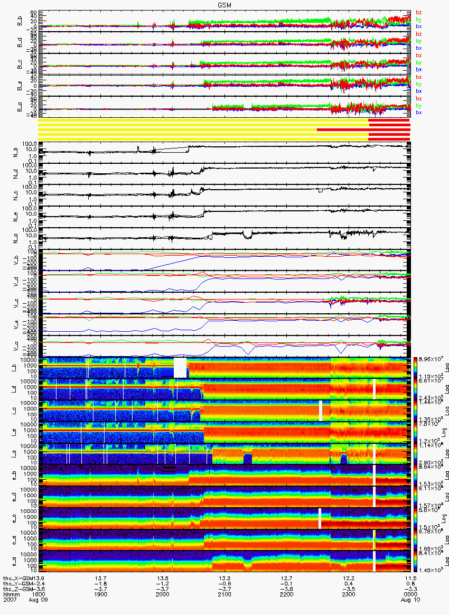Select the bx legend label of B_b panel

[x=419, y=26]
